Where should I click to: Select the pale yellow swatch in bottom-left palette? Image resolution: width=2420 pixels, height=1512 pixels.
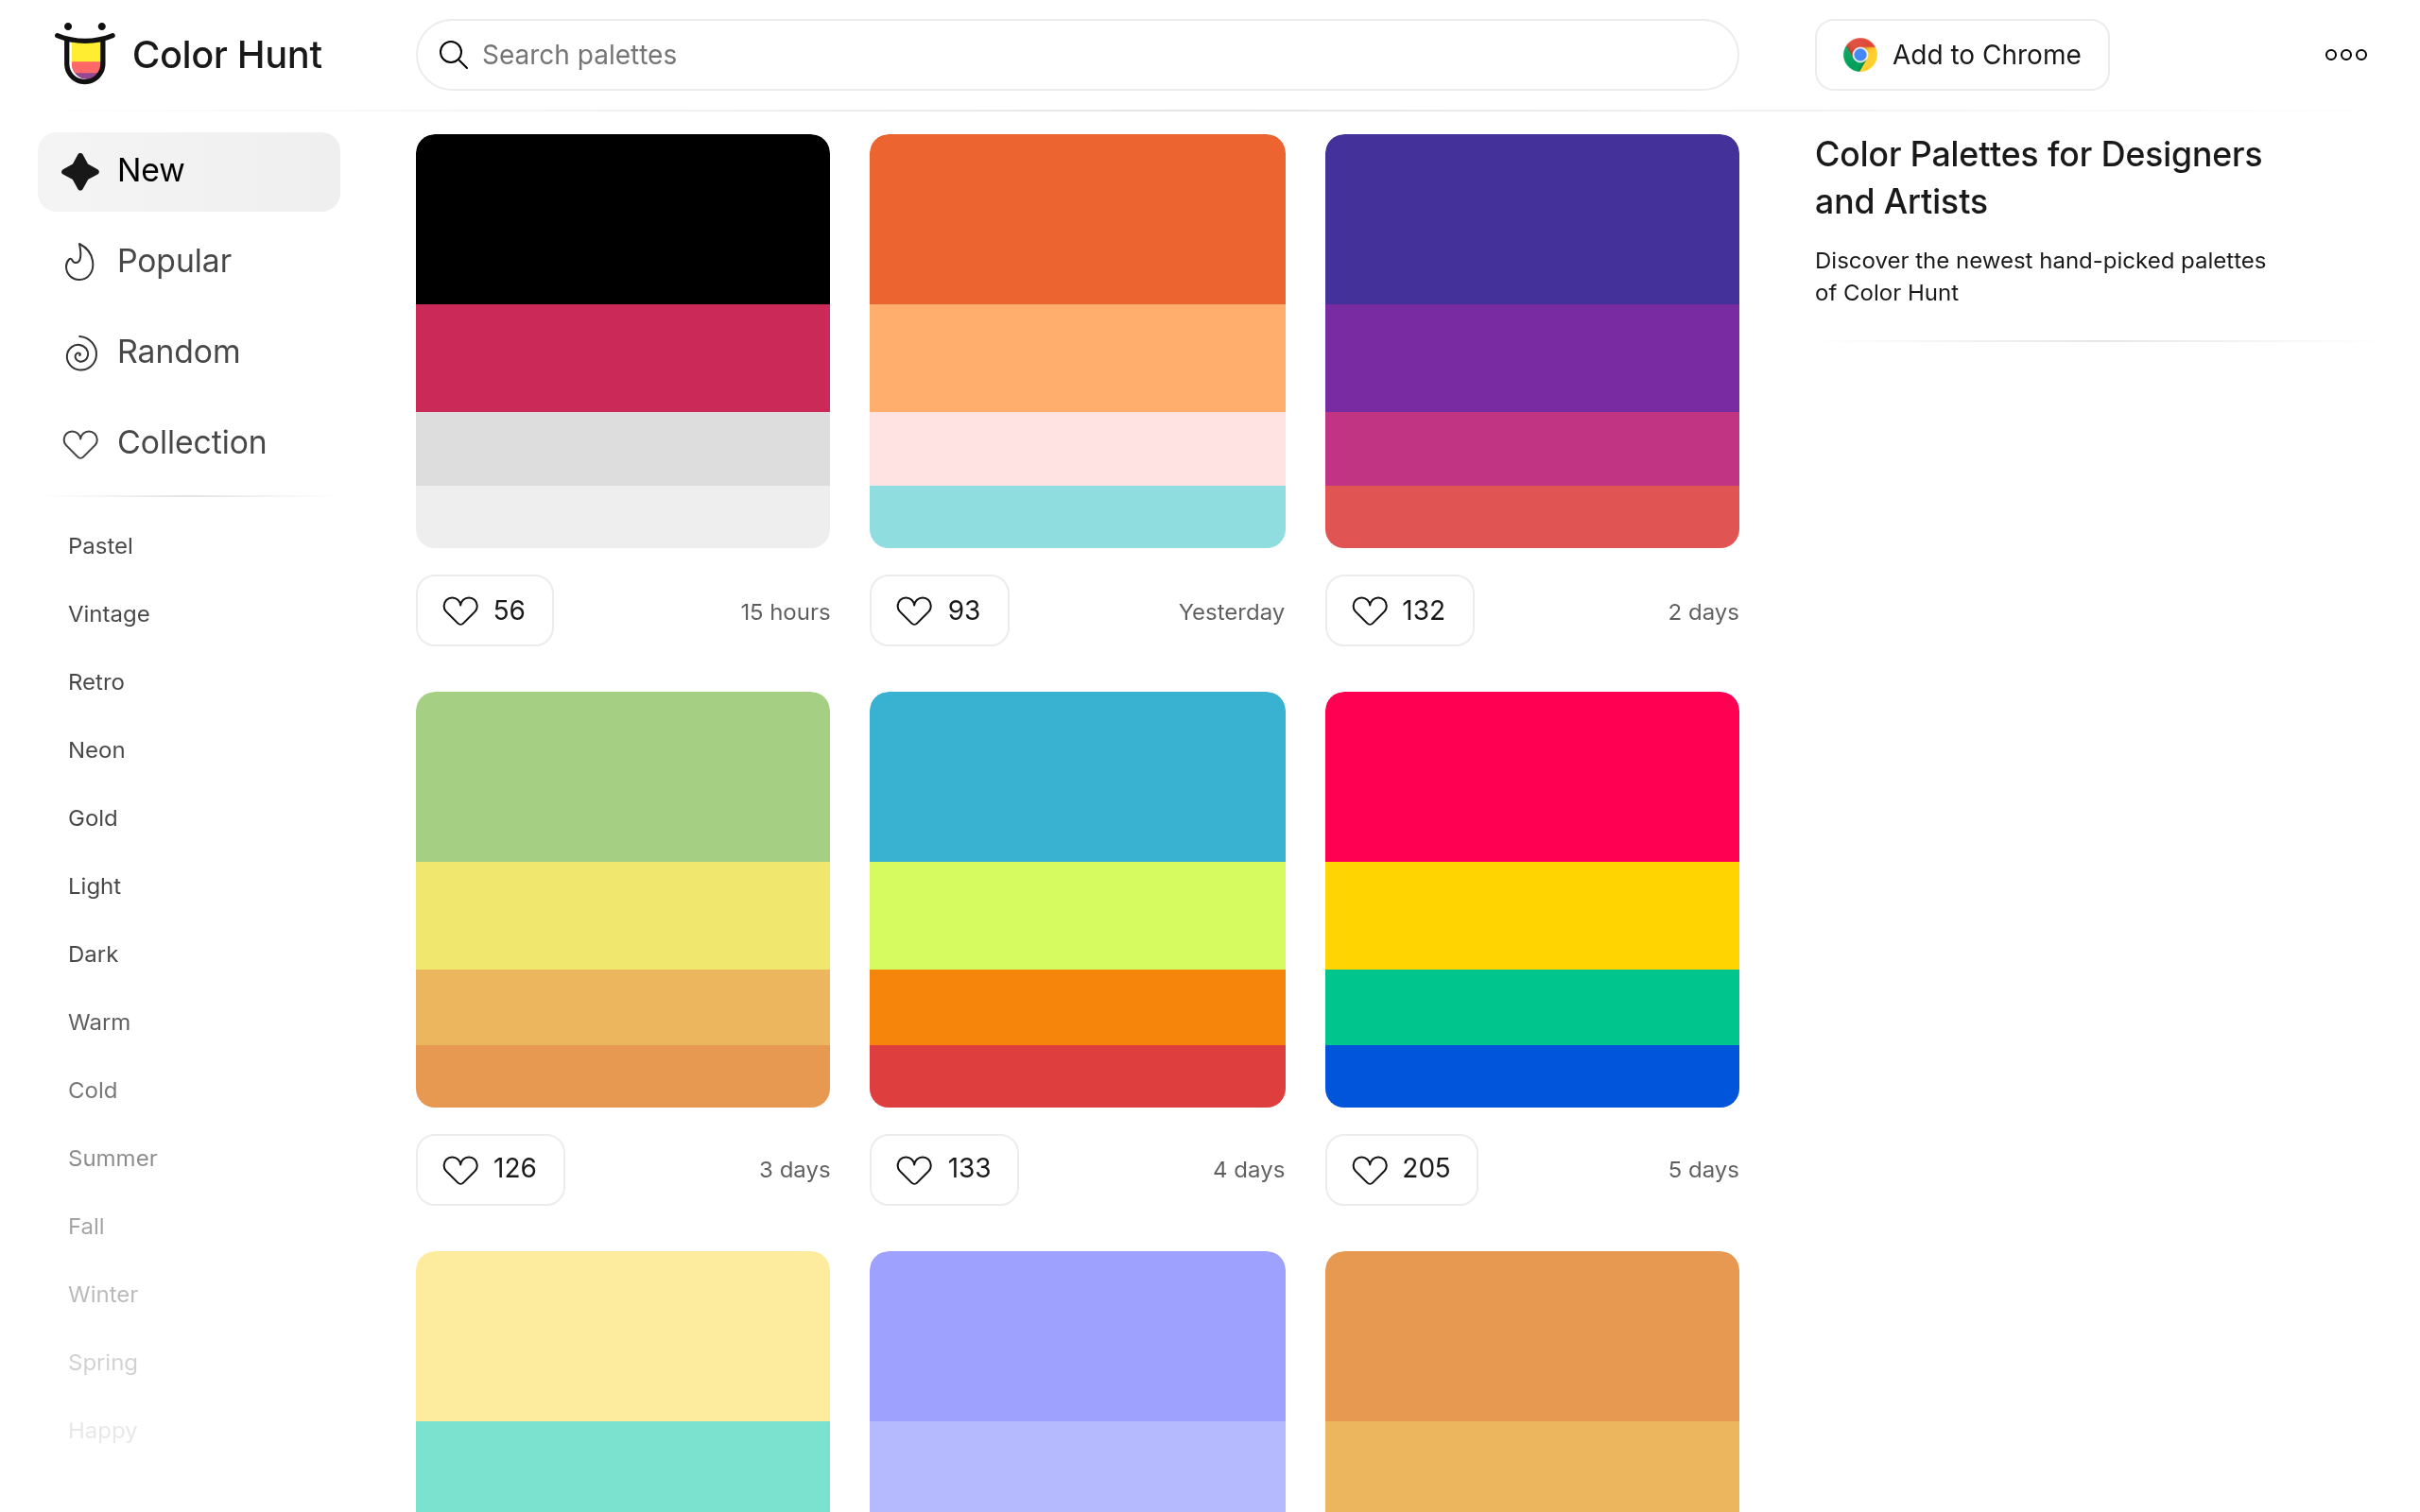coord(623,1336)
